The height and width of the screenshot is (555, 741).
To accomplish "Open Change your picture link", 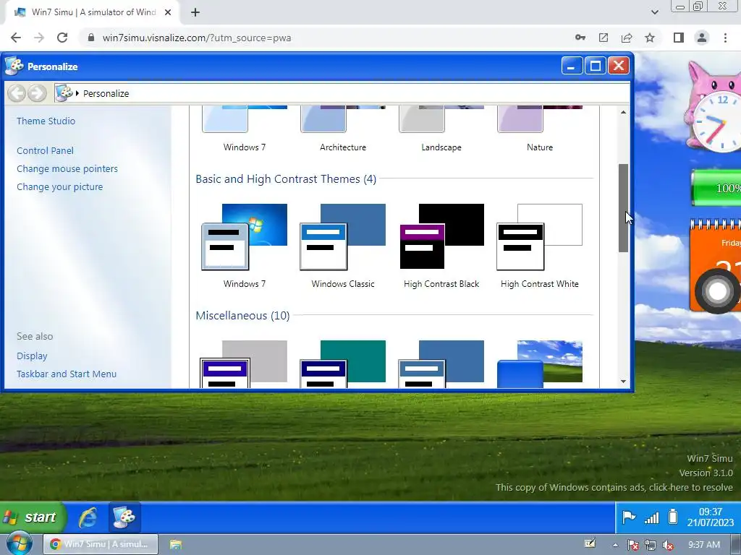I will (59, 187).
